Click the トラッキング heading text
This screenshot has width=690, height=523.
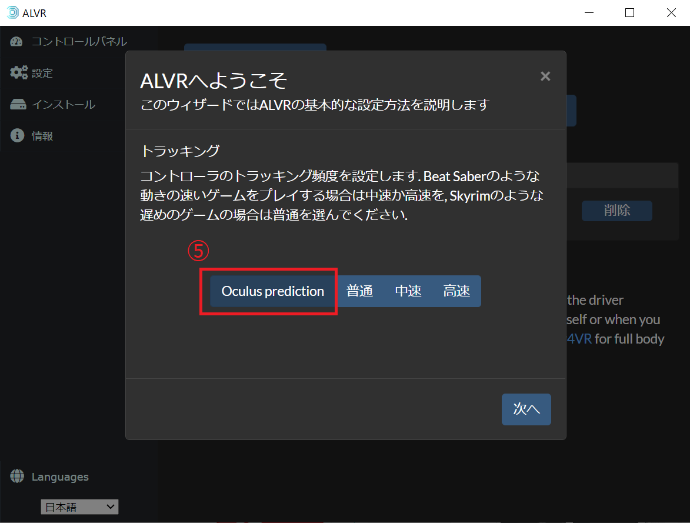click(180, 151)
